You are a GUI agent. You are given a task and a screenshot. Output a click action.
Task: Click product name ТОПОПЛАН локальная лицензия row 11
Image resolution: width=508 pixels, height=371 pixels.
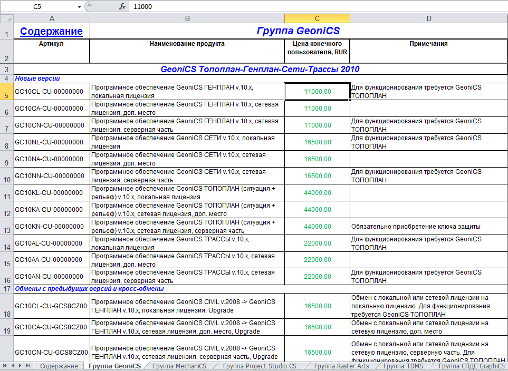click(187, 193)
